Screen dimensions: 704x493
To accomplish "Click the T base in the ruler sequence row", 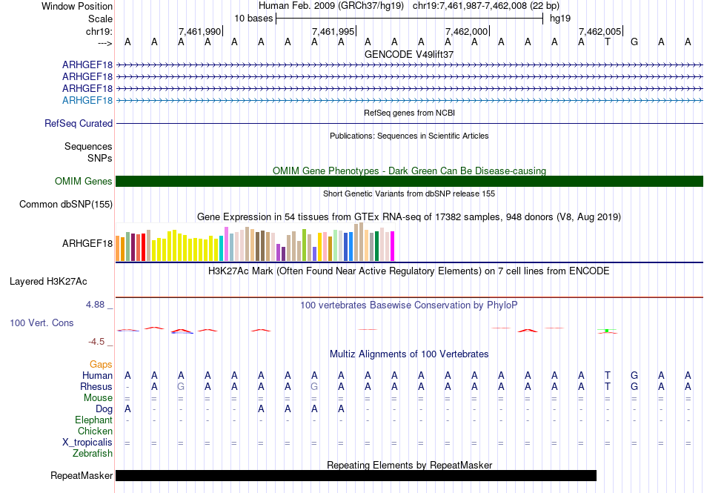I will click(608, 42).
